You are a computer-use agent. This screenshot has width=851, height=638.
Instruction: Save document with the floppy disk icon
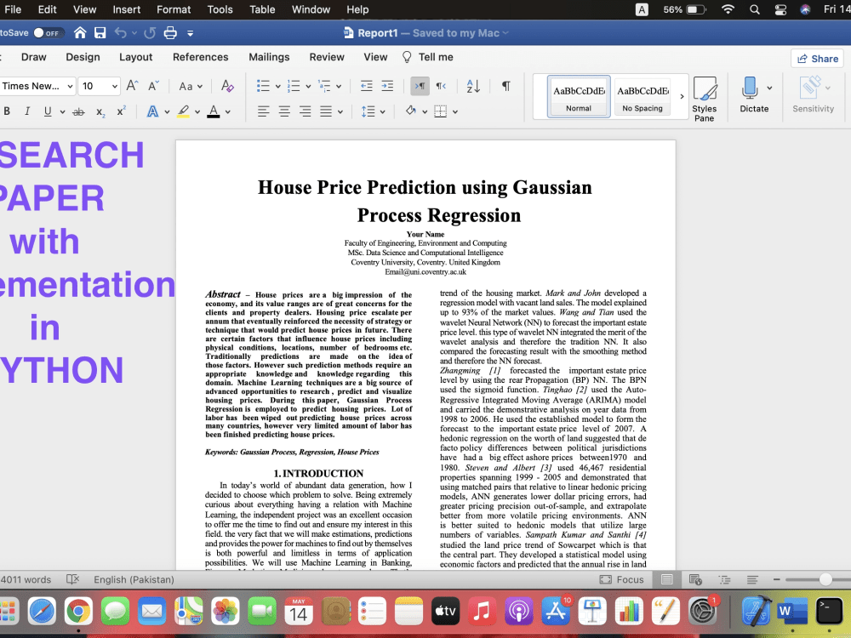[x=100, y=33]
